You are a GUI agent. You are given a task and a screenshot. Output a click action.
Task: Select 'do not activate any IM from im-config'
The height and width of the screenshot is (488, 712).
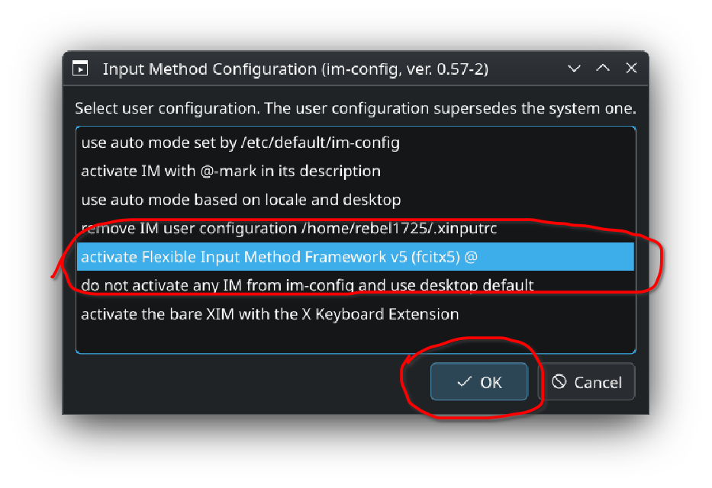pos(307,285)
